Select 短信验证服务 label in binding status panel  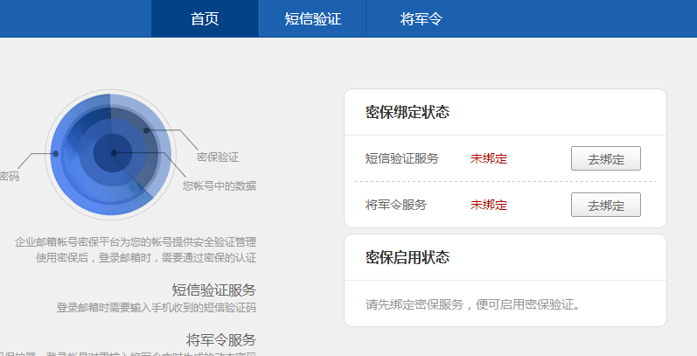[401, 159]
